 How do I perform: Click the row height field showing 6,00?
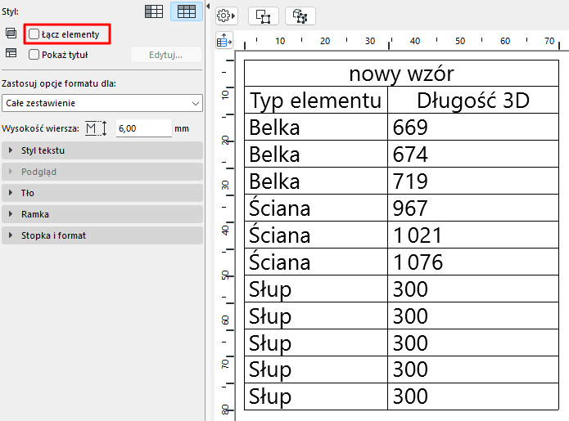[144, 128]
